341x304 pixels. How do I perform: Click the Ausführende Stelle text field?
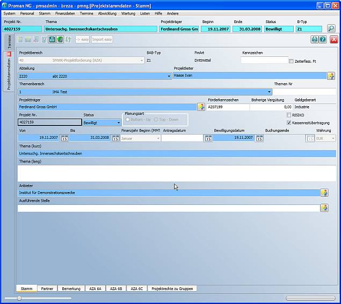[x=169, y=208]
